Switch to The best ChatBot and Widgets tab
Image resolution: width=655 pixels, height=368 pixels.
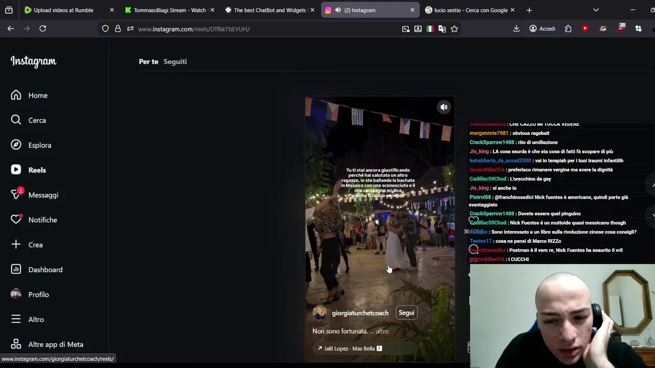pos(270,10)
